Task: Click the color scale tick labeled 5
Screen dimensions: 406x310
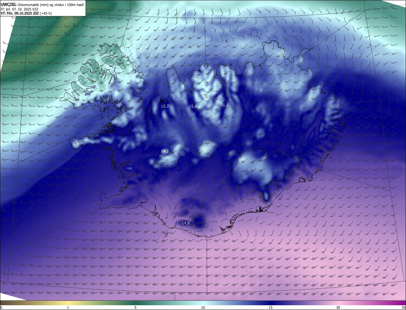Action: pos(135,308)
